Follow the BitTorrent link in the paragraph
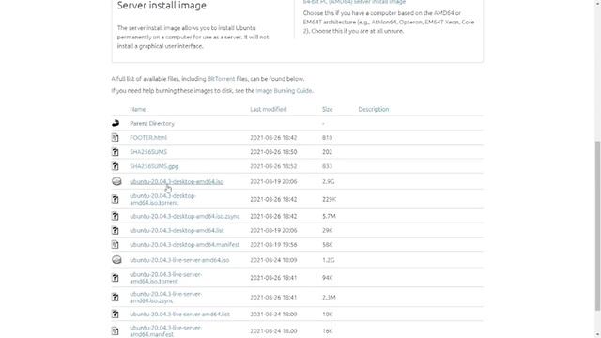 (x=221, y=79)
